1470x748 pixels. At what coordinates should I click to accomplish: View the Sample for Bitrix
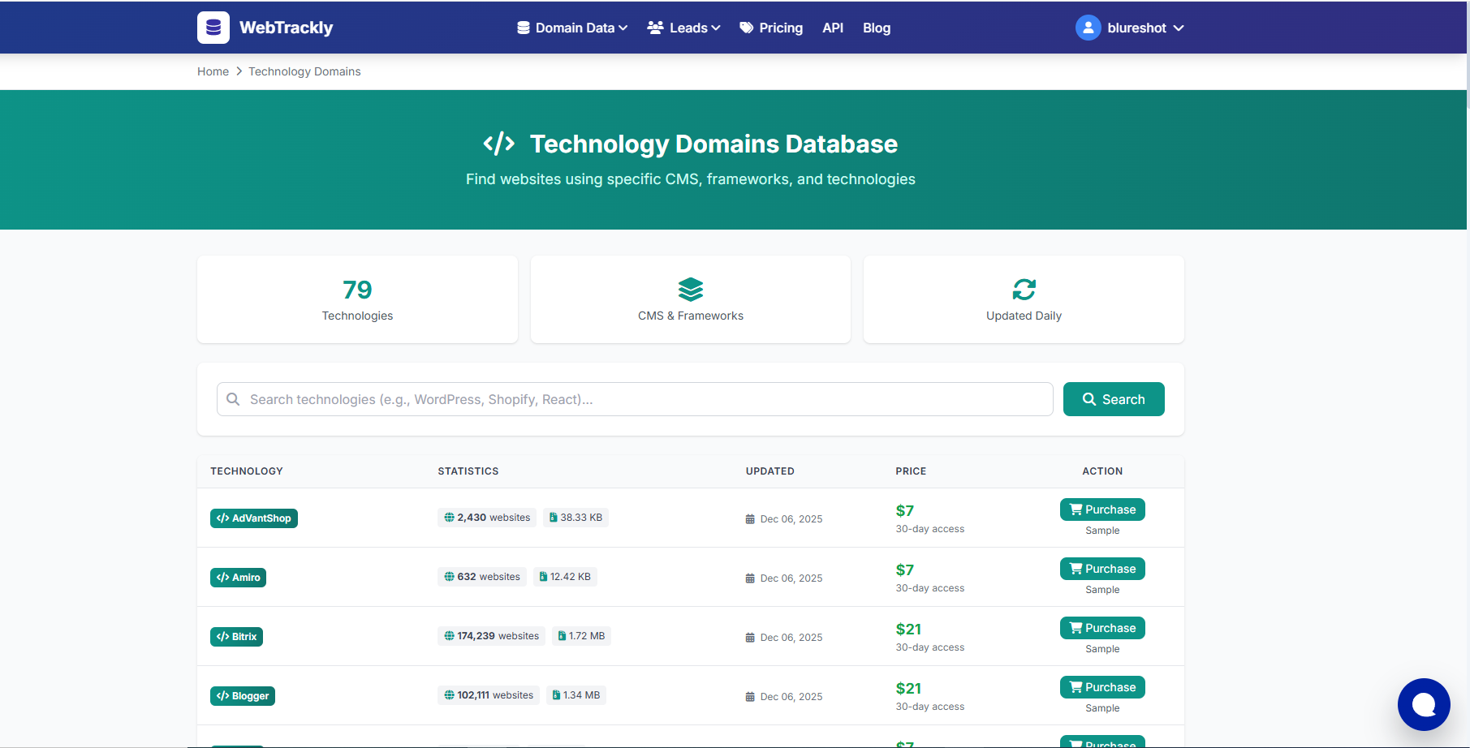(1101, 648)
